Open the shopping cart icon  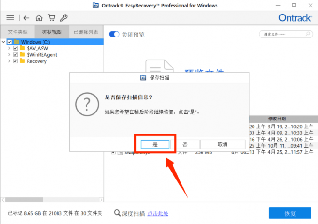[x=51, y=18]
